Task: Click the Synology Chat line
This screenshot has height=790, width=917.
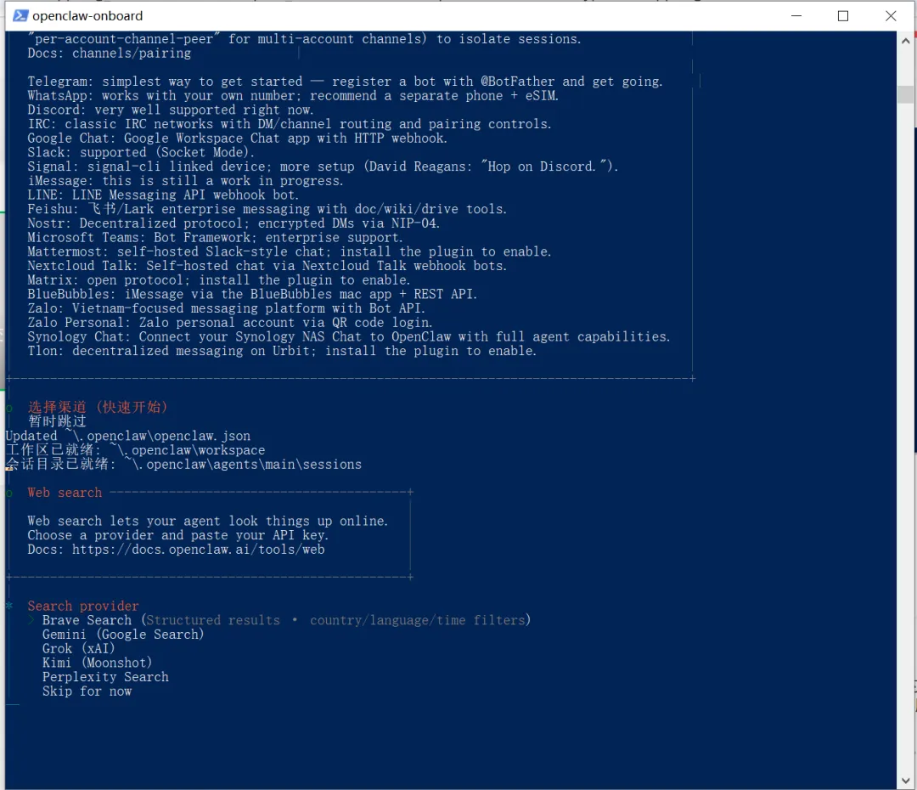Action: pos(349,337)
